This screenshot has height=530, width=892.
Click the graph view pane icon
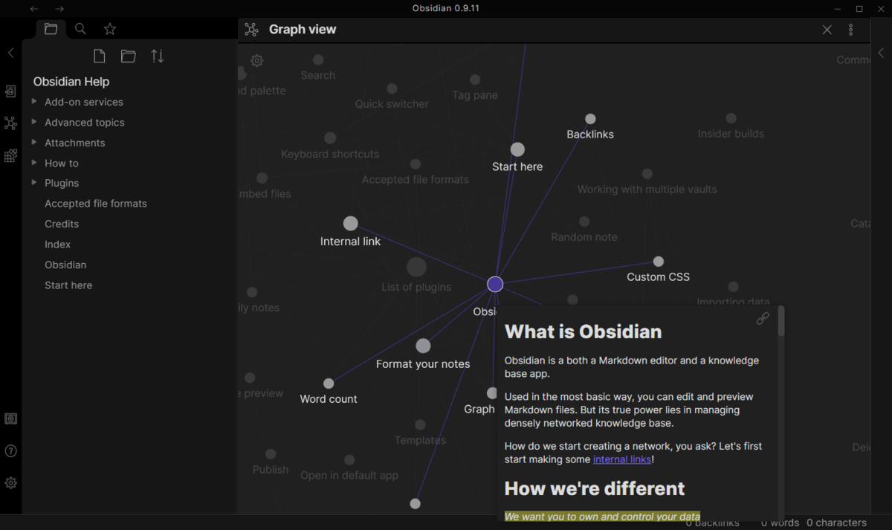pyautogui.click(x=251, y=30)
